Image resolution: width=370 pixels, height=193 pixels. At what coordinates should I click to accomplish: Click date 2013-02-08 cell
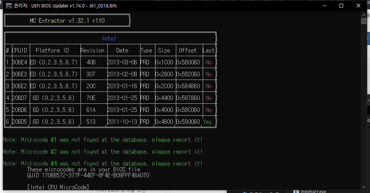pos(122,74)
